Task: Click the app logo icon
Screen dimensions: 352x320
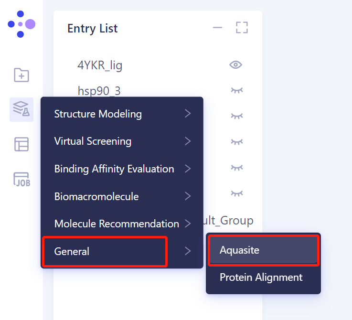Action: [21, 24]
